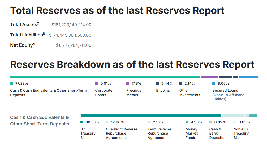Click the purple swatch beside Precious Metals 7.13%
The width and height of the screenshot is (267, 146).
coord(128,84)
